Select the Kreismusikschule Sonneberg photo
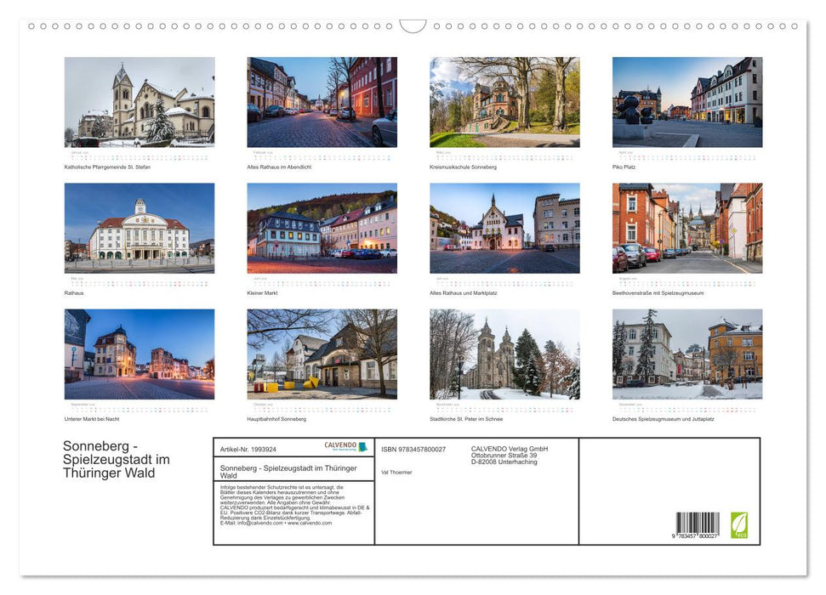This screenshot has height=595, width=826. click(x=504, y=102)
